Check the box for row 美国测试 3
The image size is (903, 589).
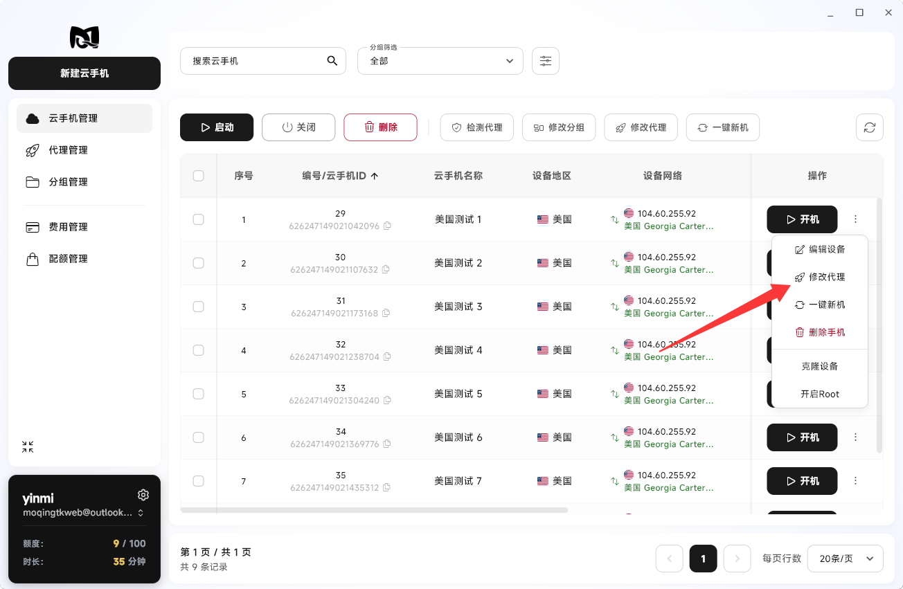tap(199, 307)
